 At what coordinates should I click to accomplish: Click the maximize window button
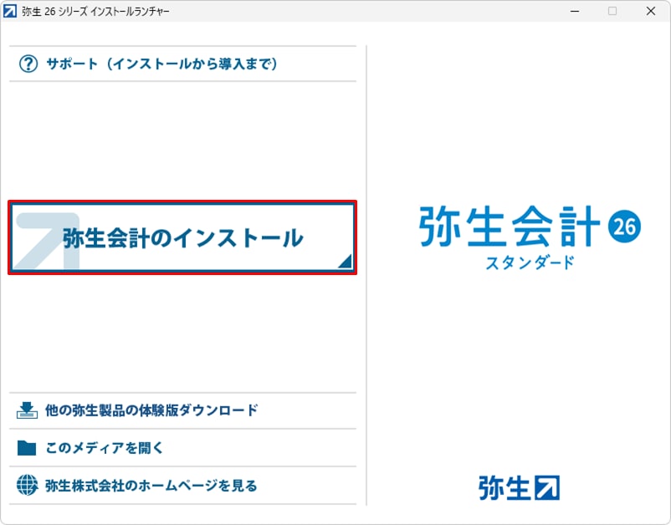coord(612,11)
